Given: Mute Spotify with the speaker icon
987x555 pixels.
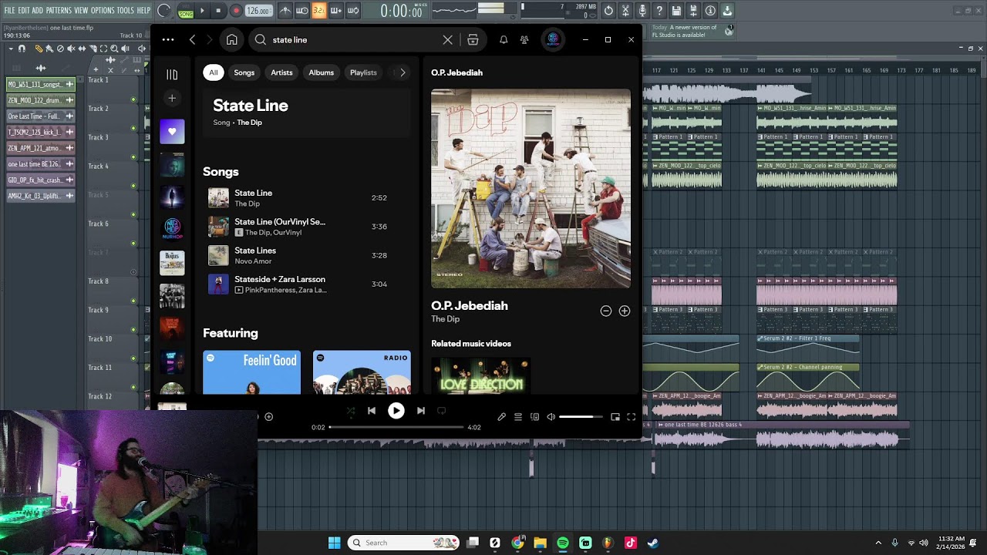Looking at the screenshot, I should pos(551,417).
